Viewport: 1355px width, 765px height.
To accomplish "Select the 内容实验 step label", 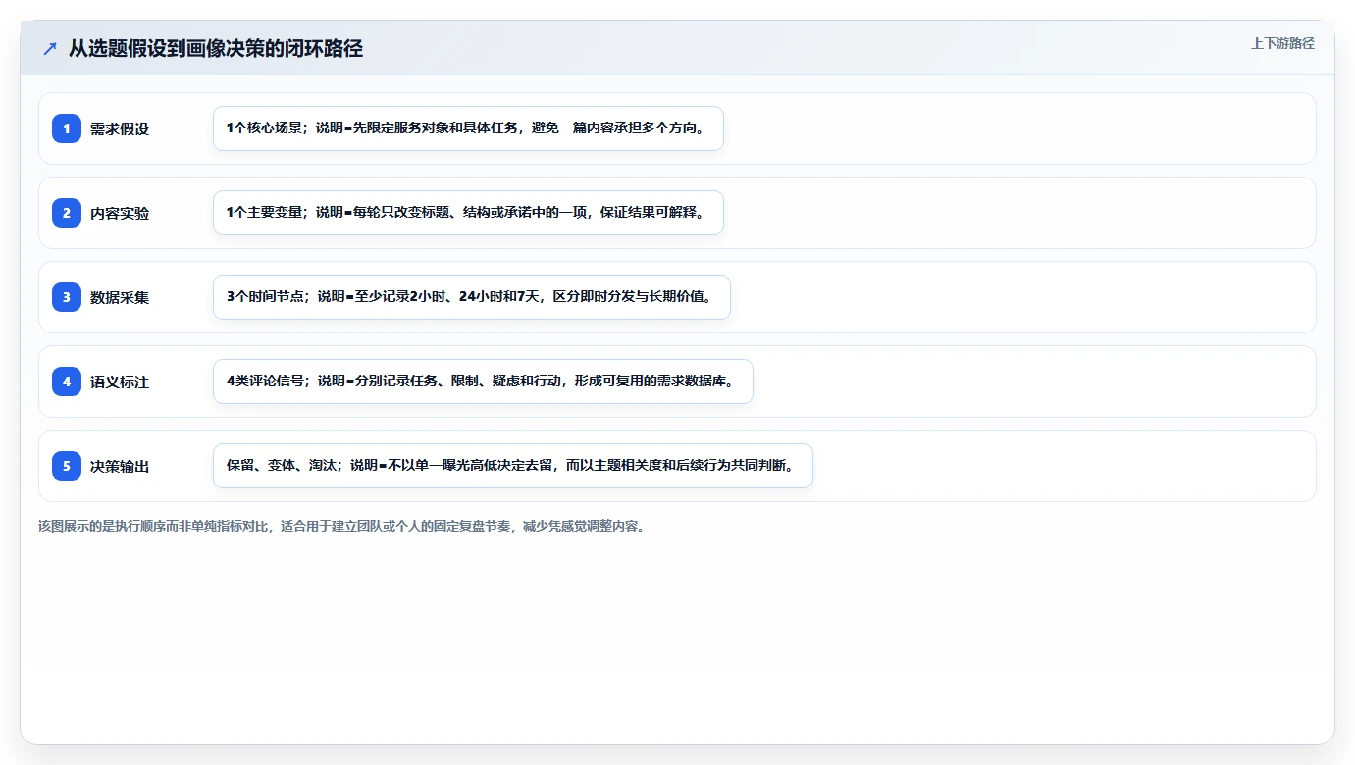I will (x=120, y=213).
